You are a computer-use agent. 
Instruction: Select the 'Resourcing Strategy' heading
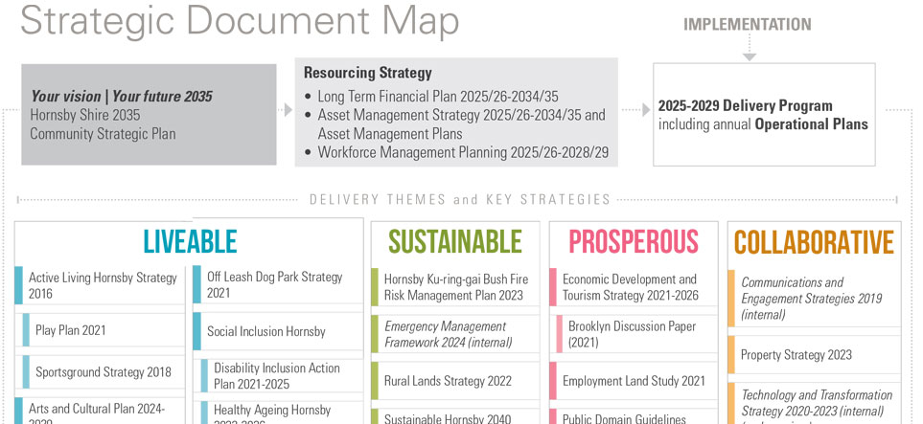click(368, 73)
